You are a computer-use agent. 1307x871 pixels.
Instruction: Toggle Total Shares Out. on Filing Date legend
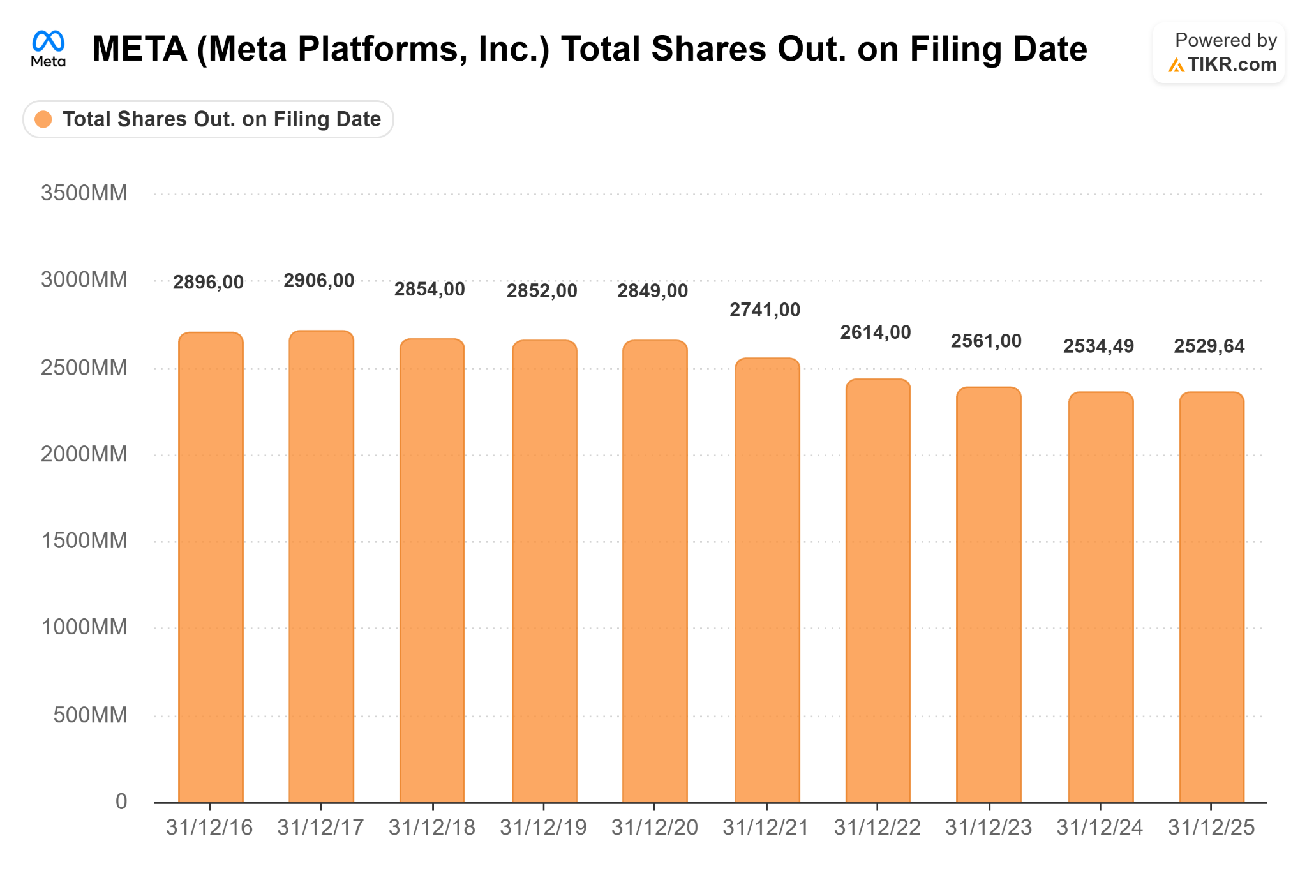point(208,119)
